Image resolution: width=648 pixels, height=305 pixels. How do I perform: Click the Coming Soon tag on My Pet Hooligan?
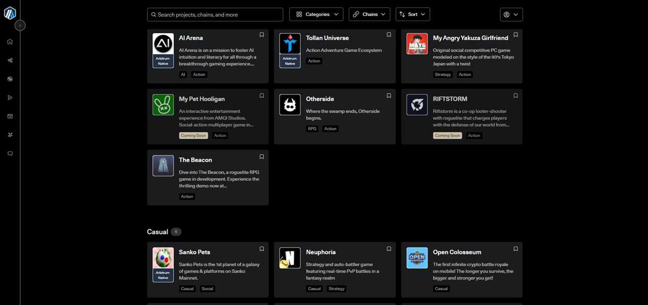pos(193,135)
